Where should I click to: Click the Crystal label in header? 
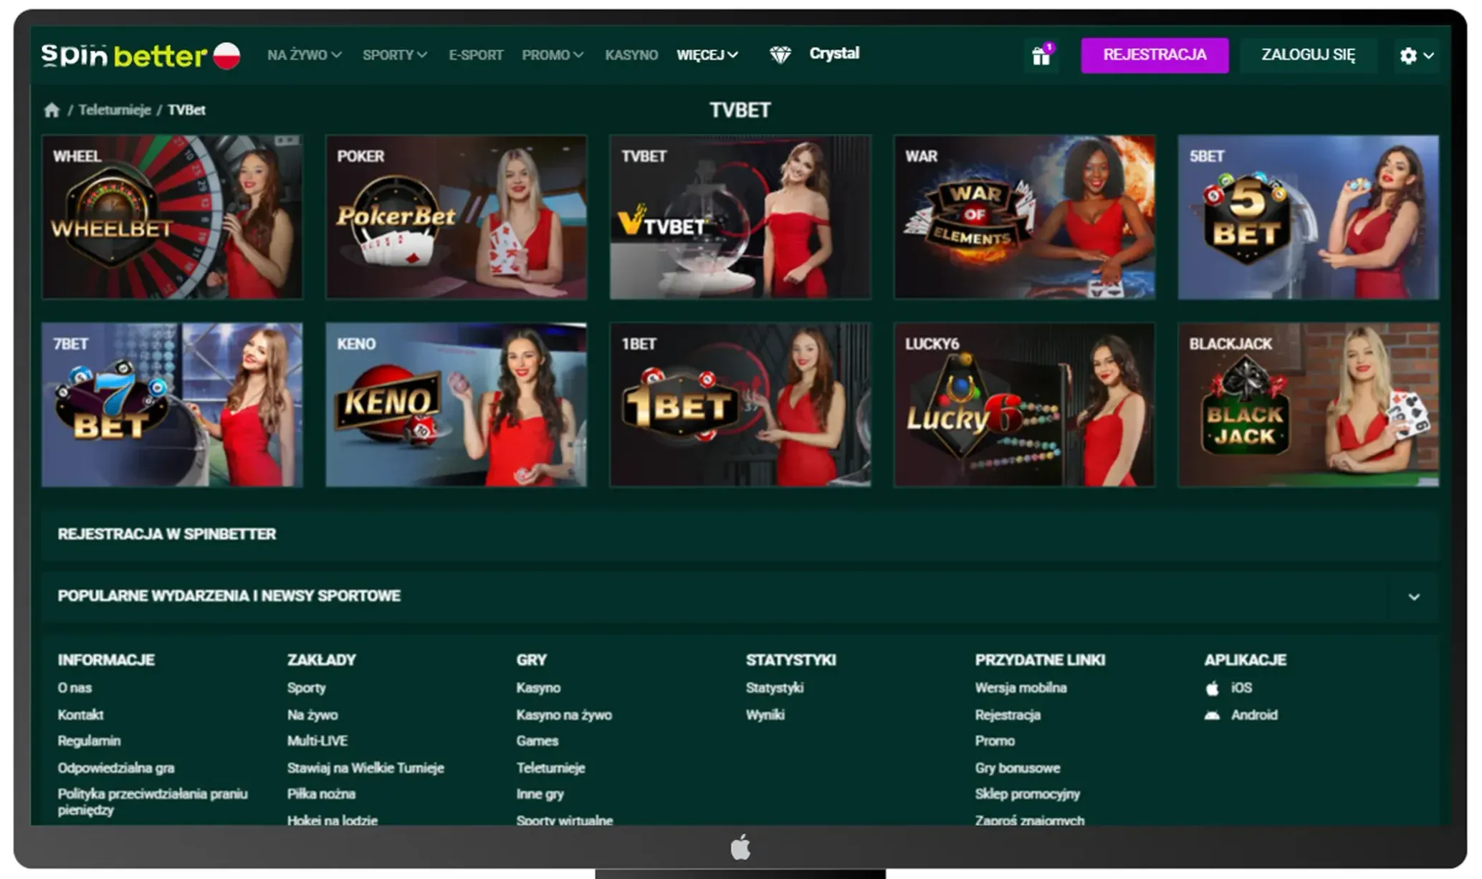click(x=834, y=54)
